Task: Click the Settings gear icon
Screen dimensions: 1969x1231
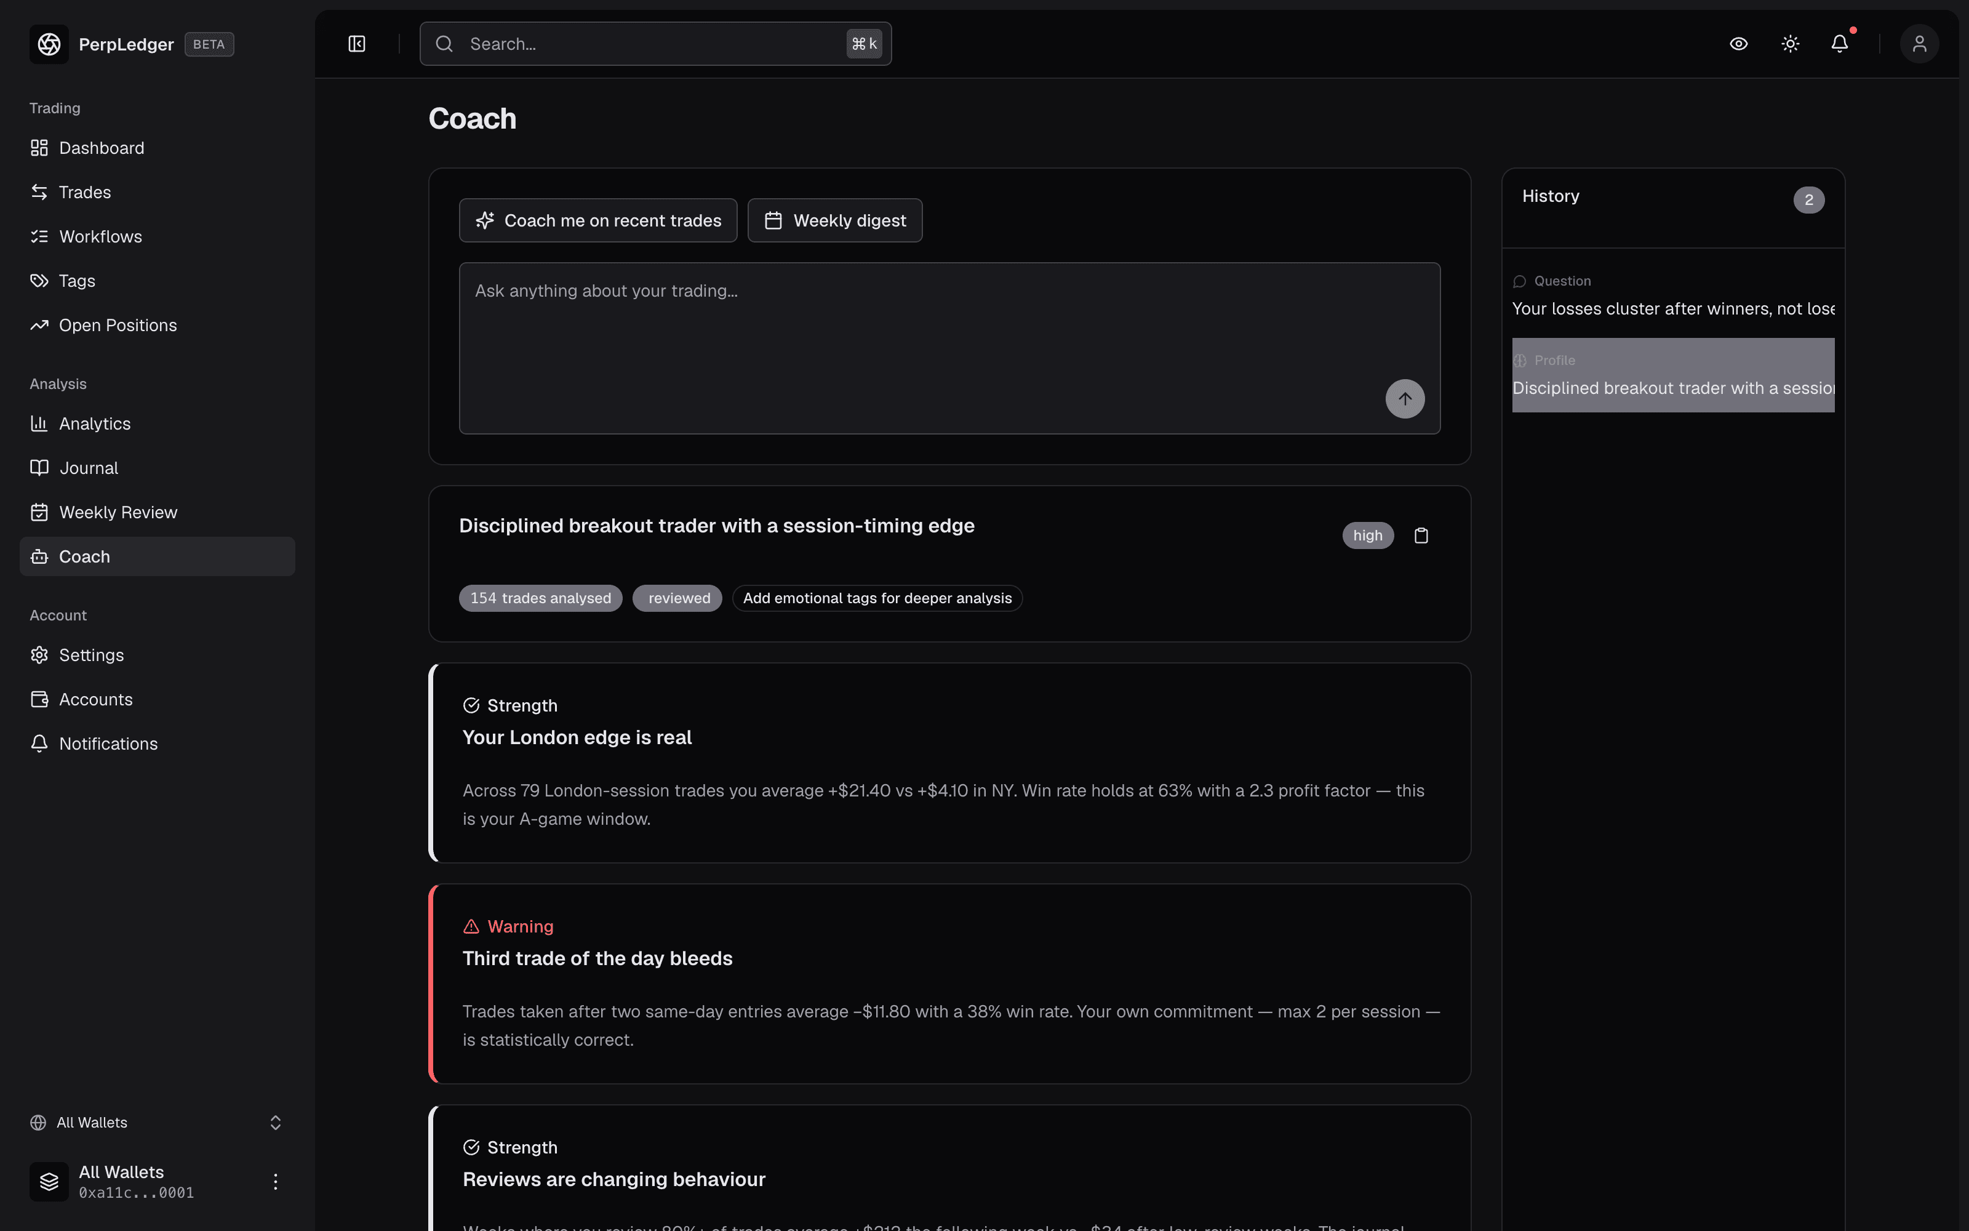Action: 39,656
